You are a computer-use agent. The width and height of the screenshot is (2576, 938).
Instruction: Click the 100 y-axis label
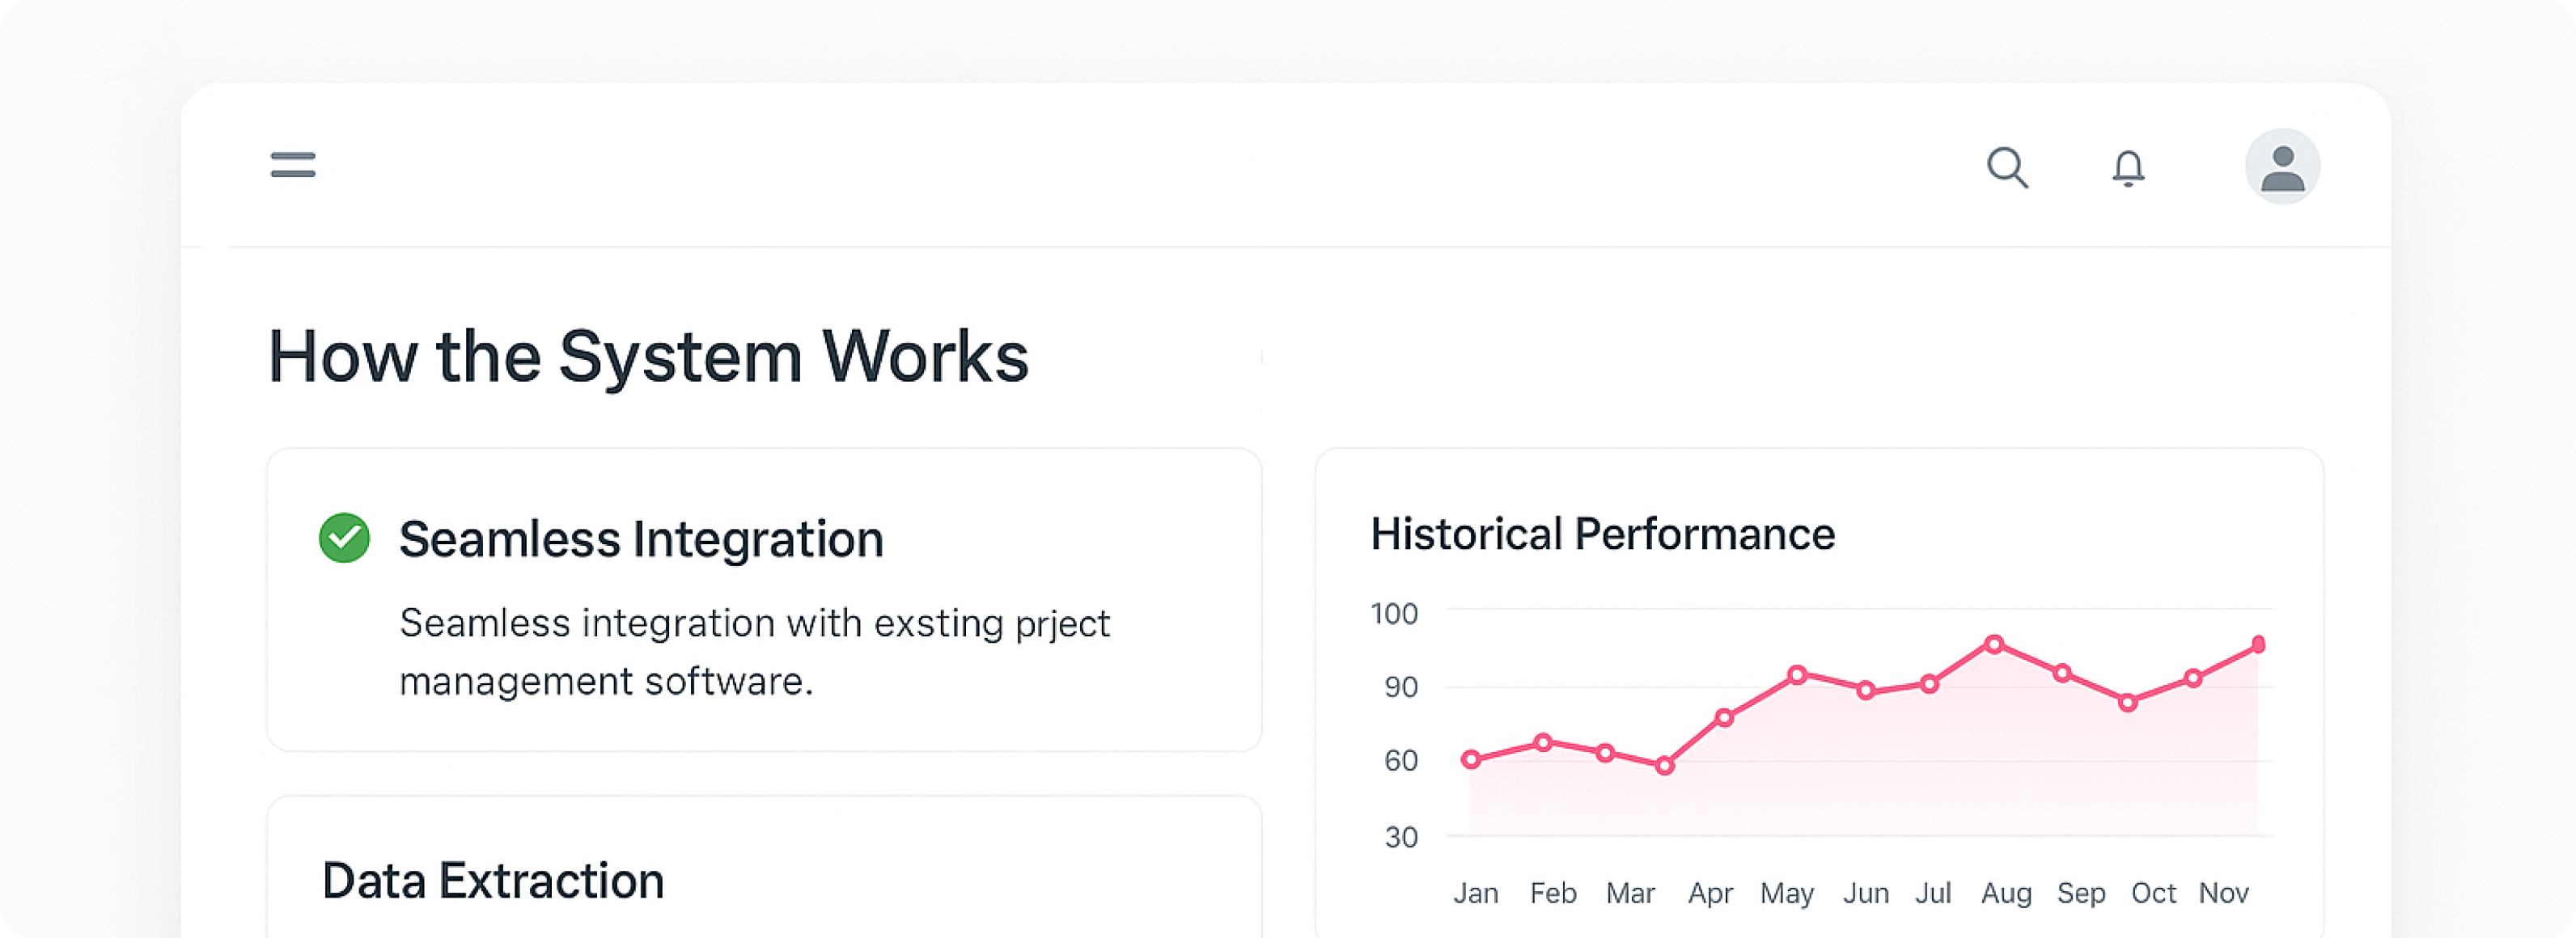1394,613
